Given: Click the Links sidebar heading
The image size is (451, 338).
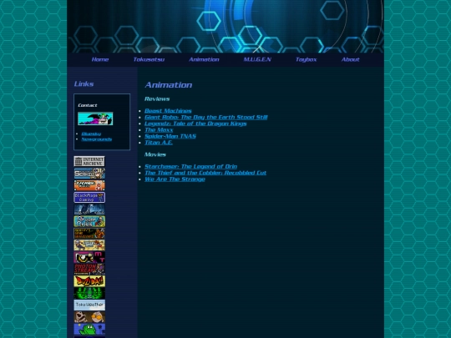Looking at the screenshot, I should click(x=84, y=84).
